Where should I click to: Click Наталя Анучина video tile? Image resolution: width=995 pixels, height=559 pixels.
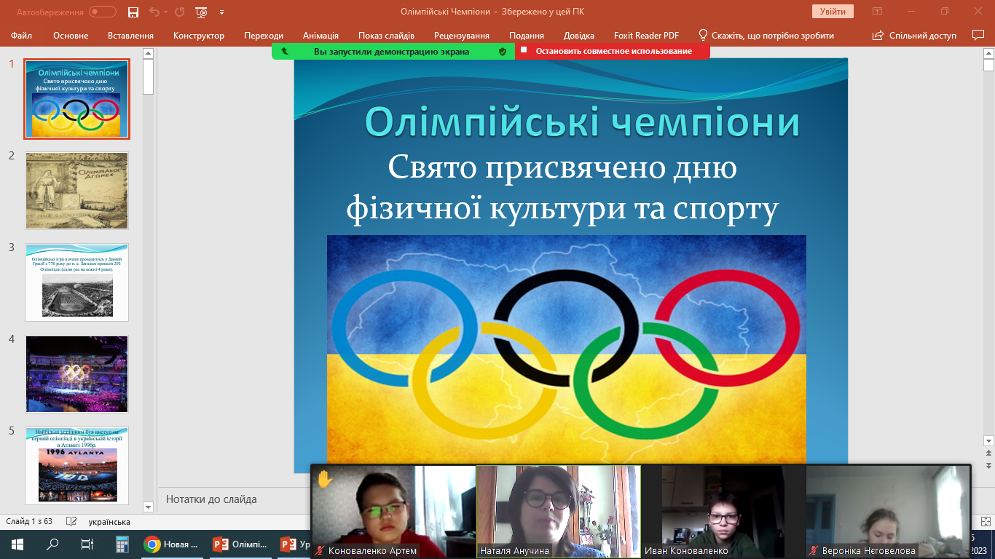pyautogui.click(x=559, y=511)
